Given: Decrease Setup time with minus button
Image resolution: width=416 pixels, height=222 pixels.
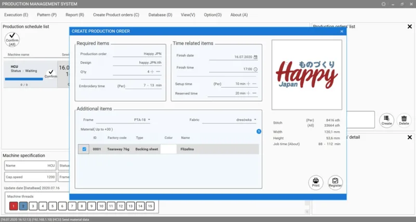Looking at the screenshot, I should 254,84.
